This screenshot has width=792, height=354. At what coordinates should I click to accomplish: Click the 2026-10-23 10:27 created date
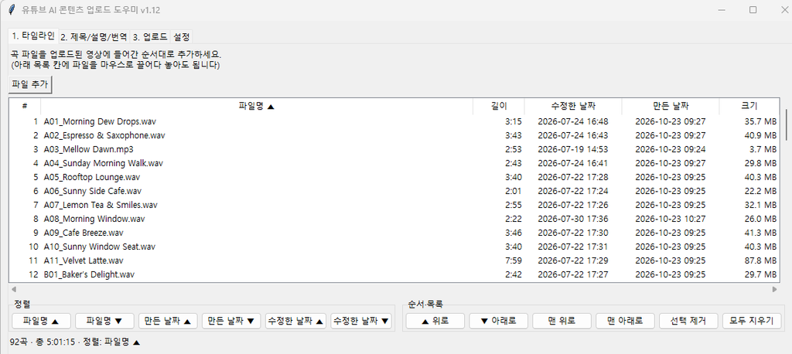(671, 219)
